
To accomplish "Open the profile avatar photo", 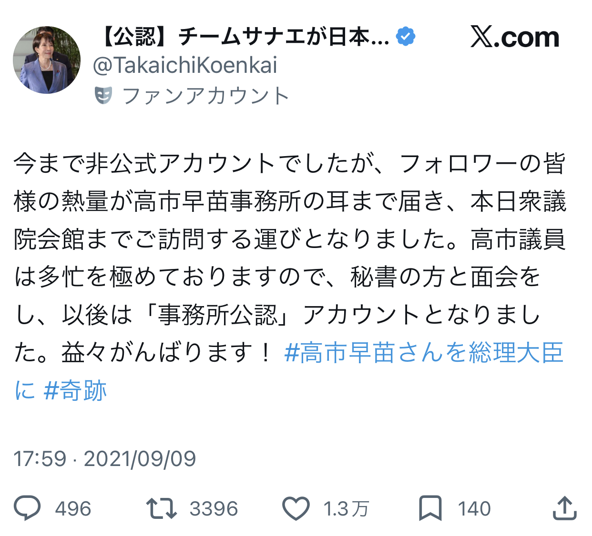I will click(x=47, y=60).
